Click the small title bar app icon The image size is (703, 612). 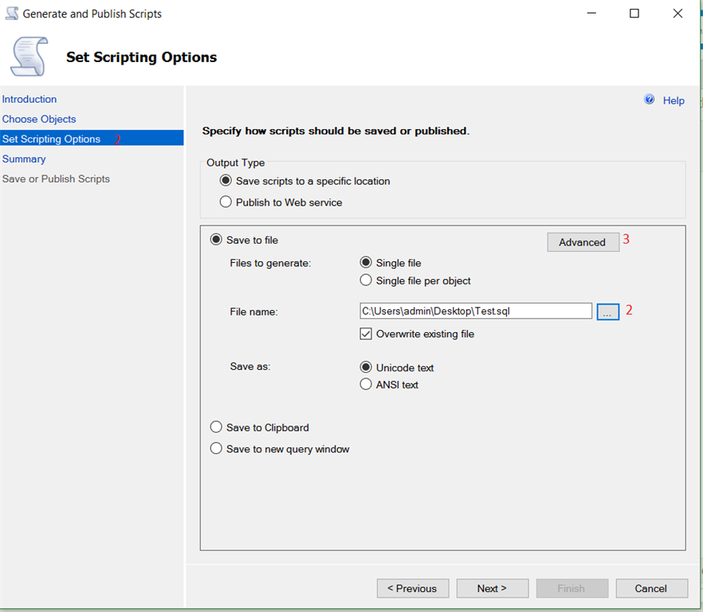tap(11, 14)
